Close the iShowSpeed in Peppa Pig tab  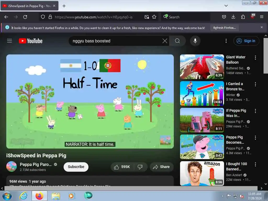[x=54, y=6]
